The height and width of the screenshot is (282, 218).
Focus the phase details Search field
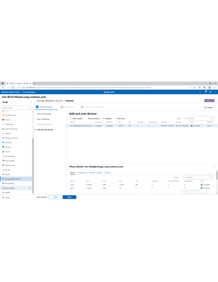point(199,177)
